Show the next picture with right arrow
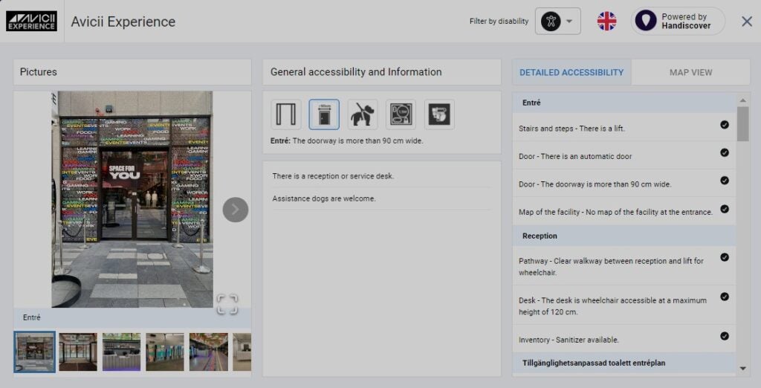This screenshot has height=388, width=761. click(x=235, y=210)
